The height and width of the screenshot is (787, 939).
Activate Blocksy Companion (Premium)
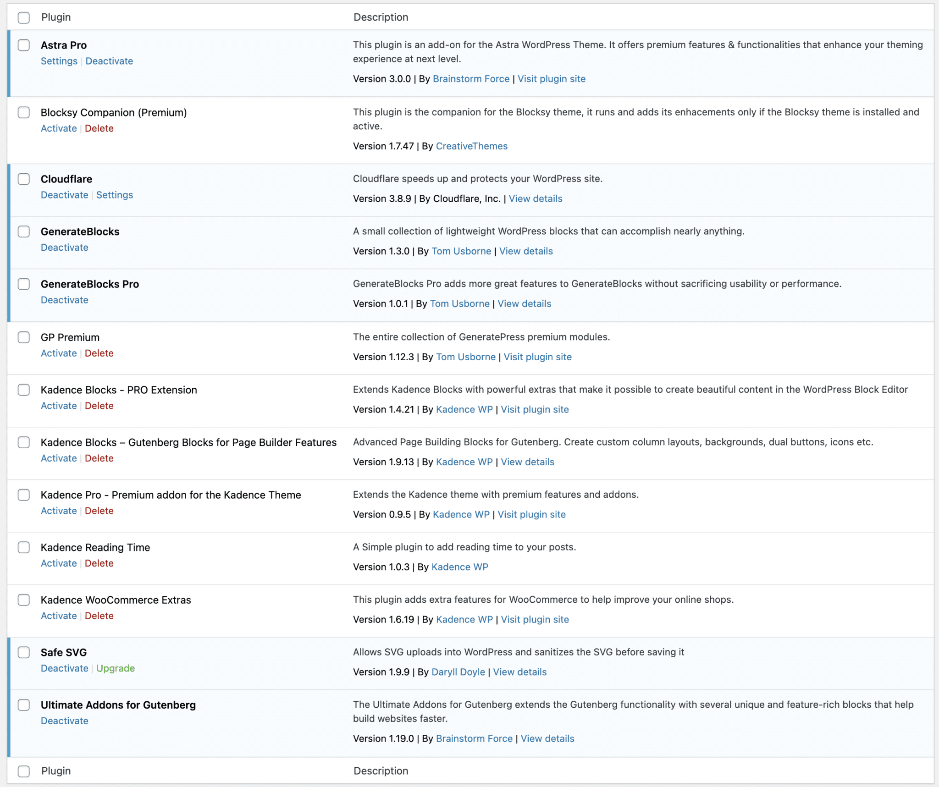pos(59,128)
